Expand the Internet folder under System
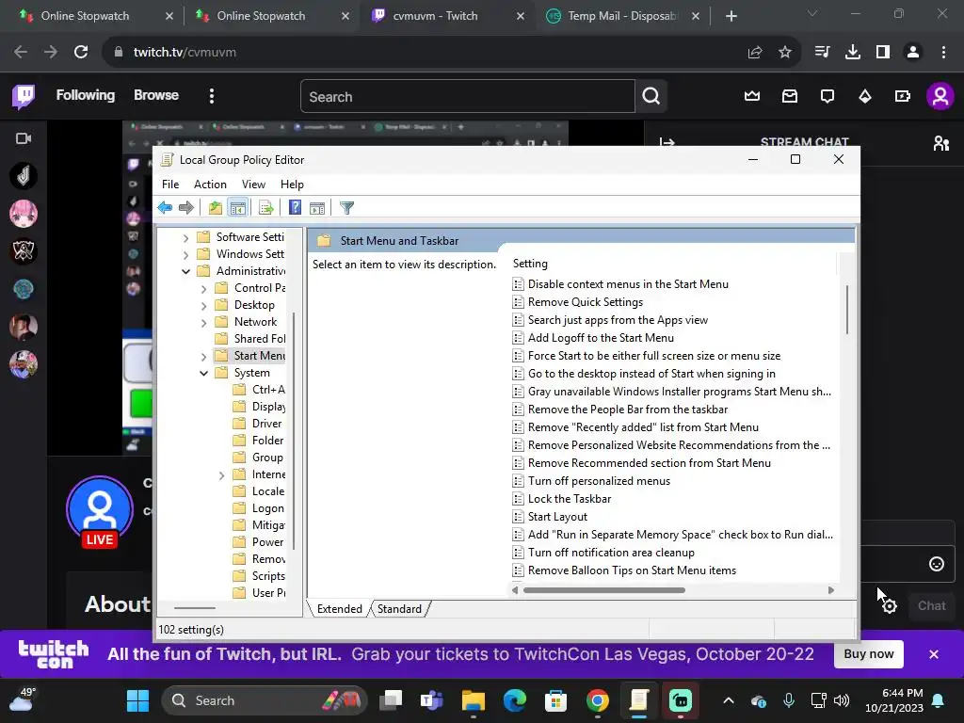Screen dimensions: 964x723 tap(222, 474)
